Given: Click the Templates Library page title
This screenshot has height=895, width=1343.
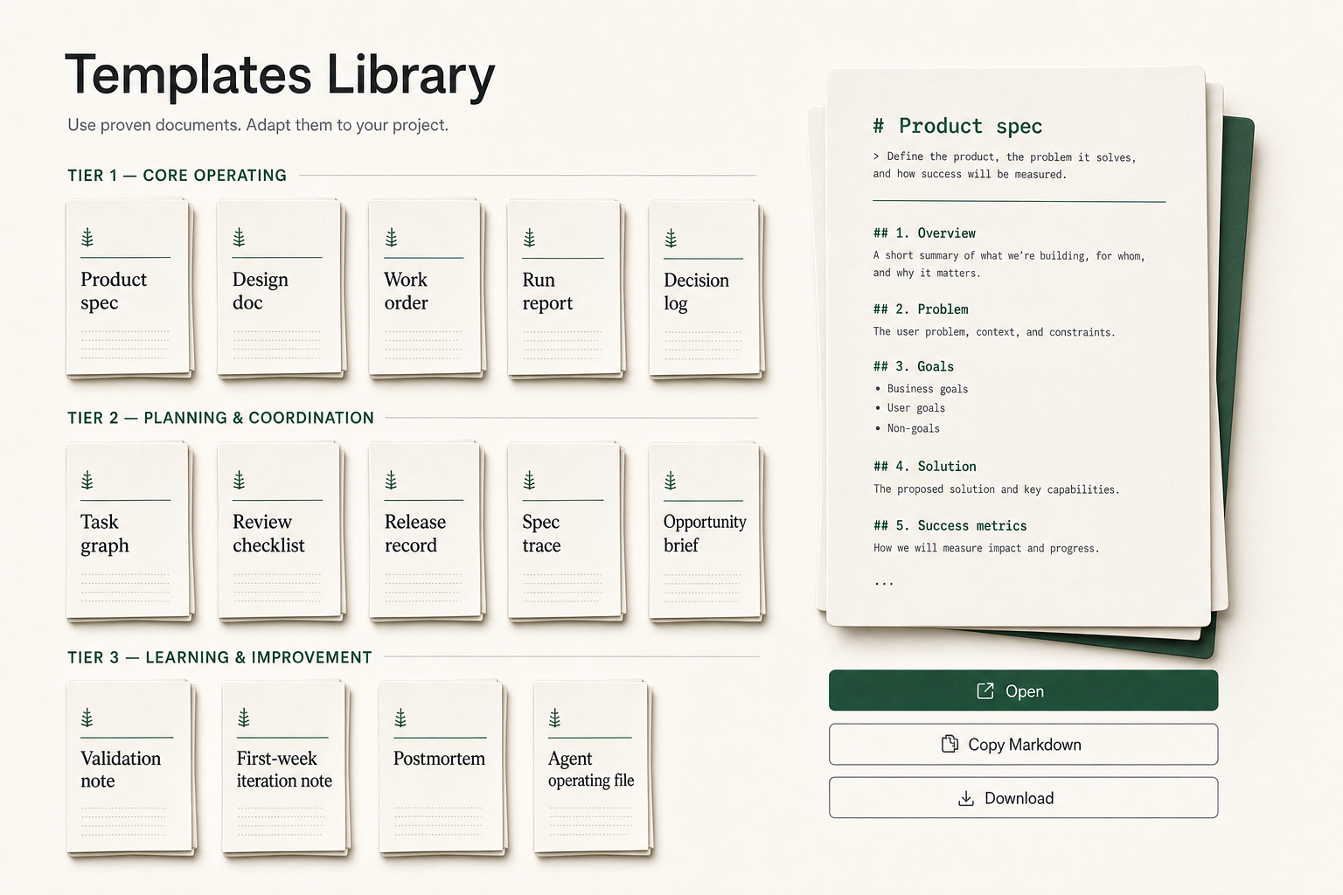Looking at the screenshot, I should pos(280,75).
